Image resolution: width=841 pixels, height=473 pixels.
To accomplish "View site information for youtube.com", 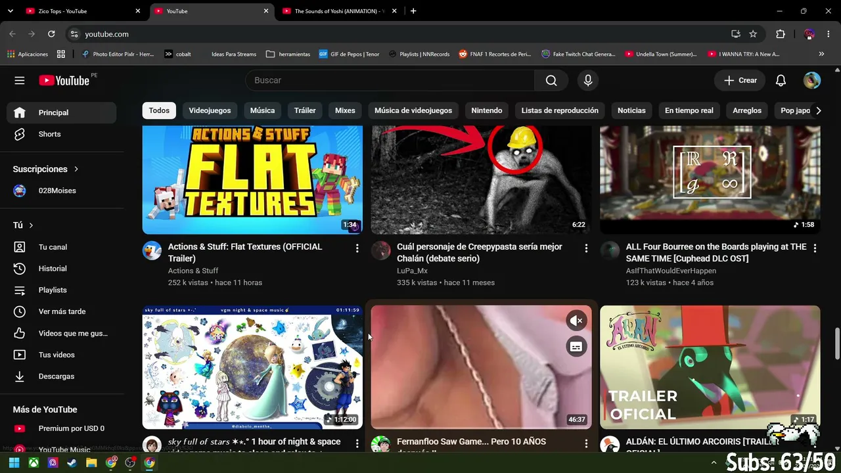I will tap(74, 34).
